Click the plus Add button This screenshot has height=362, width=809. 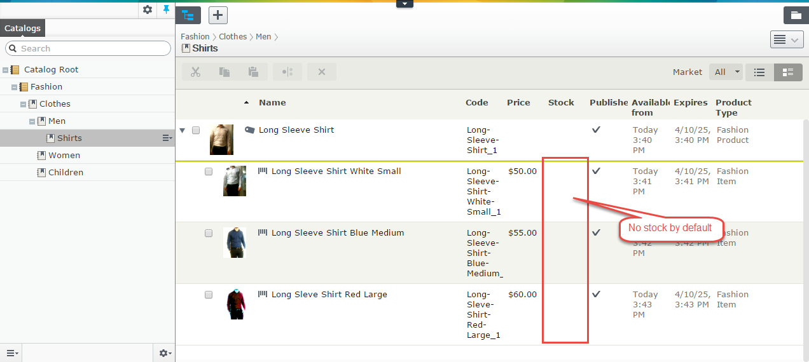pos(218,15)
